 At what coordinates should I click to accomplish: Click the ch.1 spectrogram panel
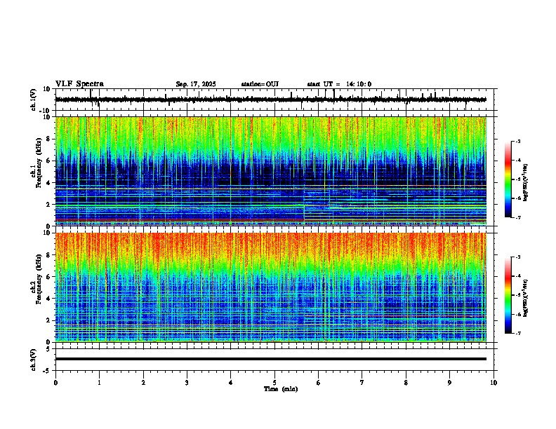pyautogui.click(x=271, y=171)
